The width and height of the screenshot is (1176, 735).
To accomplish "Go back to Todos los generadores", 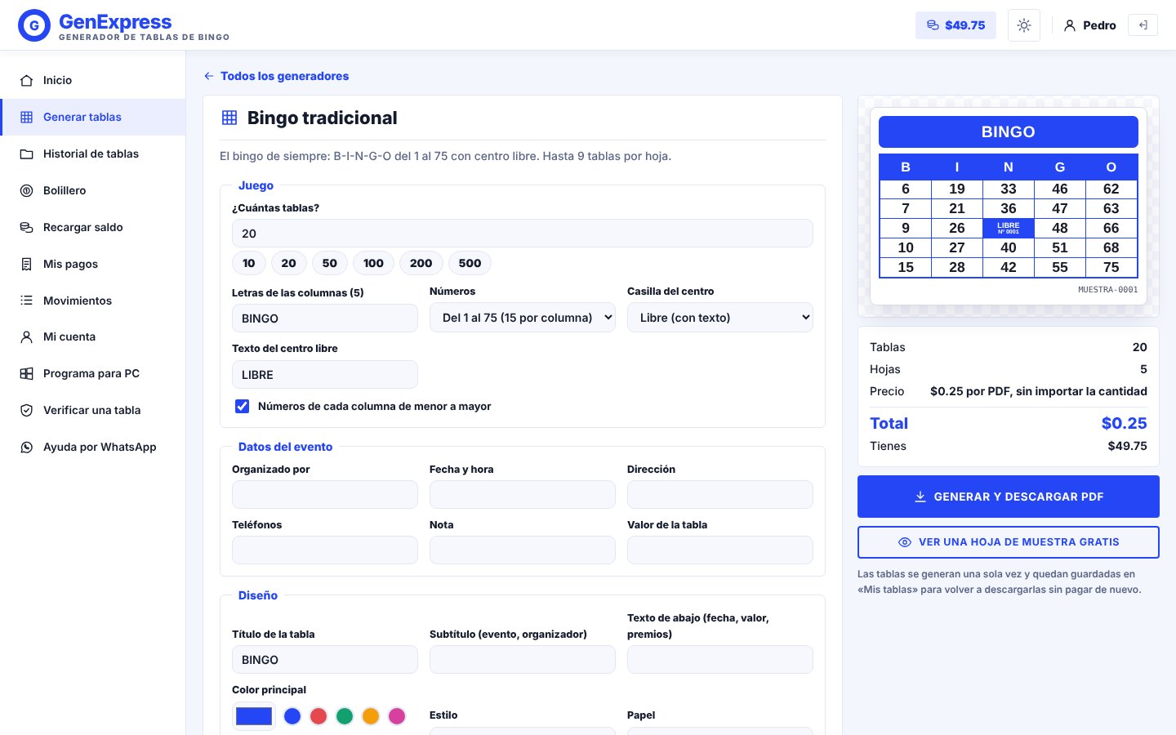I will pos(276,76).
